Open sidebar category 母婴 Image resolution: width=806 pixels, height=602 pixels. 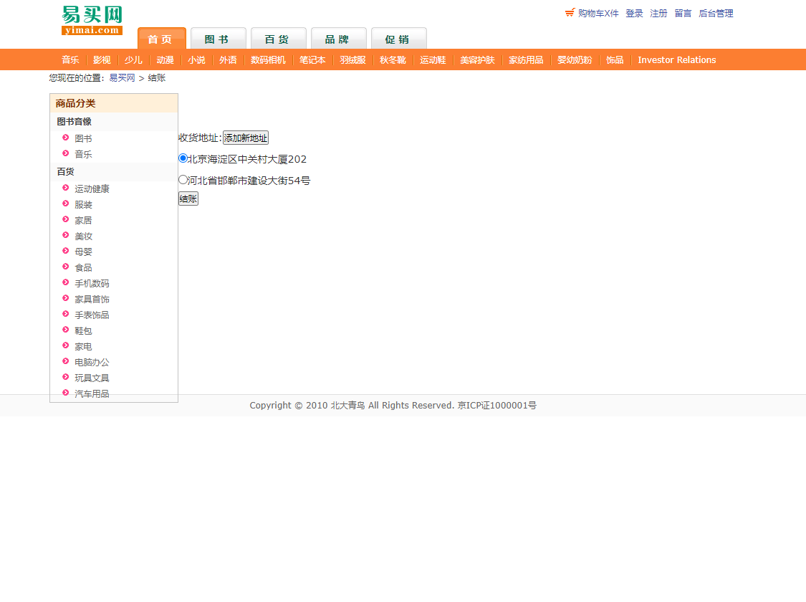[83, 252]
